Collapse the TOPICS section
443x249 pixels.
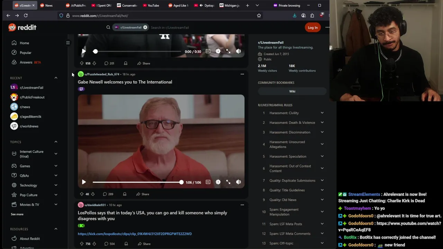[x=56, y=142]
